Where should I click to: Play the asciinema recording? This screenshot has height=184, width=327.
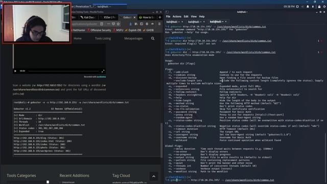(x=15, y=71)
